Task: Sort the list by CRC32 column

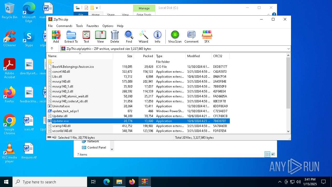Action: coord(220,56)
